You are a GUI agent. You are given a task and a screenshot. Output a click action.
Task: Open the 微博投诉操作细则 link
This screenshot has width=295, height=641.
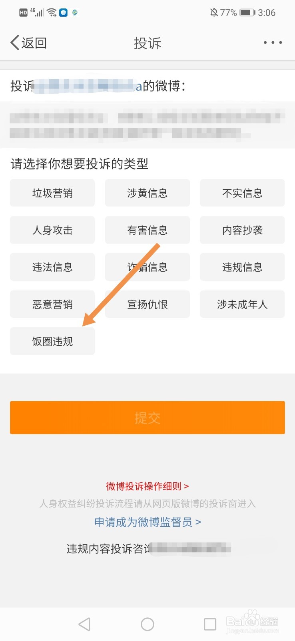(x=147, y=486)
